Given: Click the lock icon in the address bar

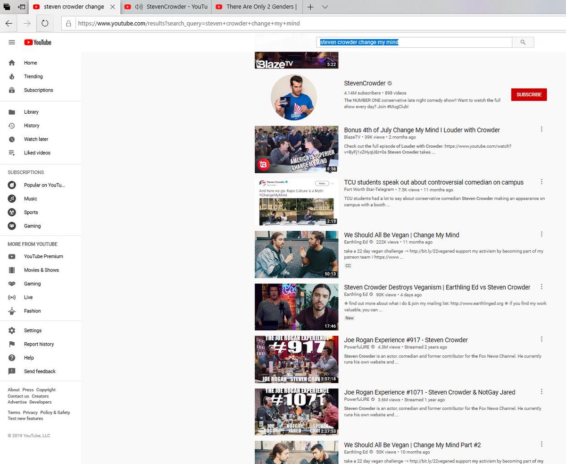Looking at the screenshot, I should coord(68,23).
